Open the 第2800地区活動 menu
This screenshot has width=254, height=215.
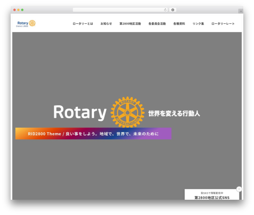click(x=130, y=24)
